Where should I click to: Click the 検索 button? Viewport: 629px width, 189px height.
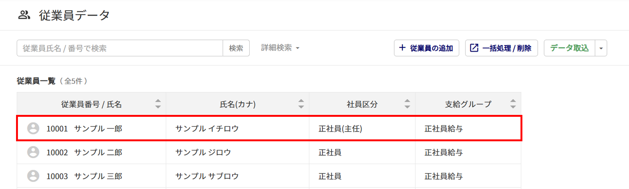(x=236, y=48)
